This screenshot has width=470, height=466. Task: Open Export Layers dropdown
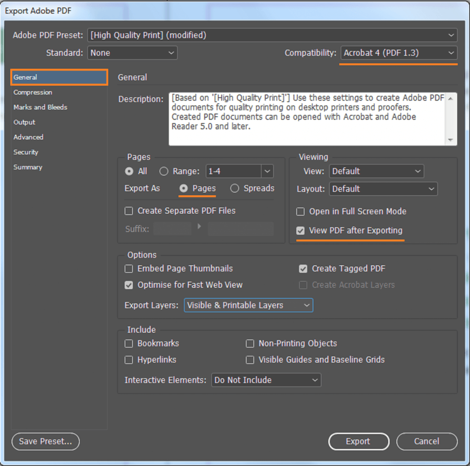tap(248, 305)
